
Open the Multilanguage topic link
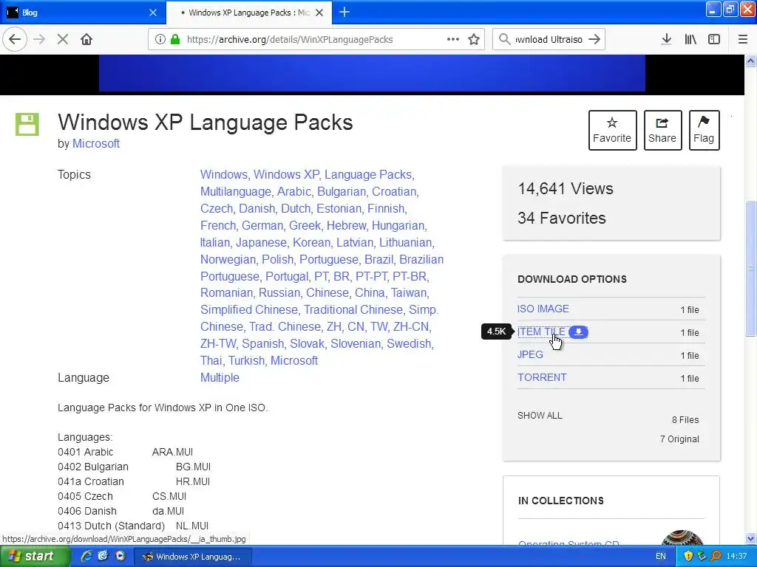click(x=236, y=191)
